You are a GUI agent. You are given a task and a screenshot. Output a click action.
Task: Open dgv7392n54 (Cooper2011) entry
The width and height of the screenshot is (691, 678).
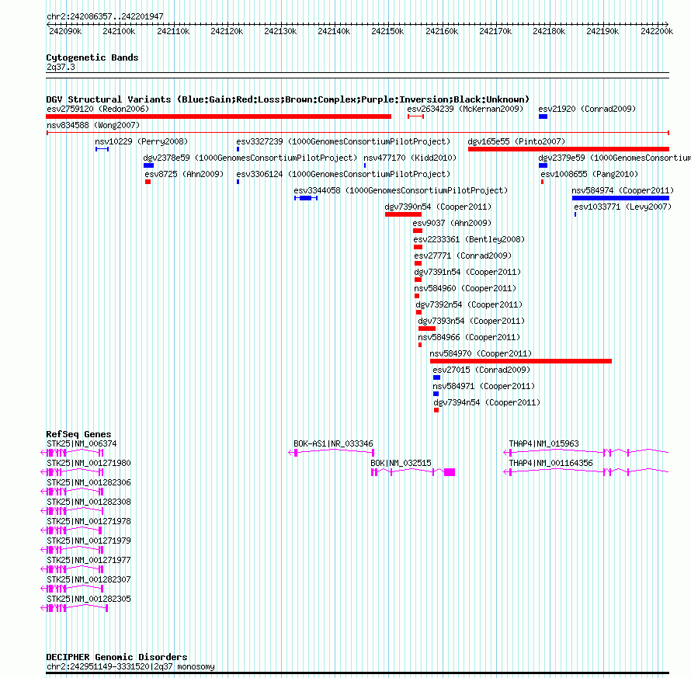click(x=469, y=304)
